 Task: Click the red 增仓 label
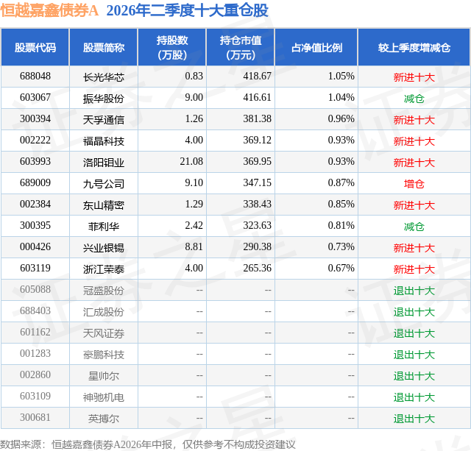[x=414, y=184]
